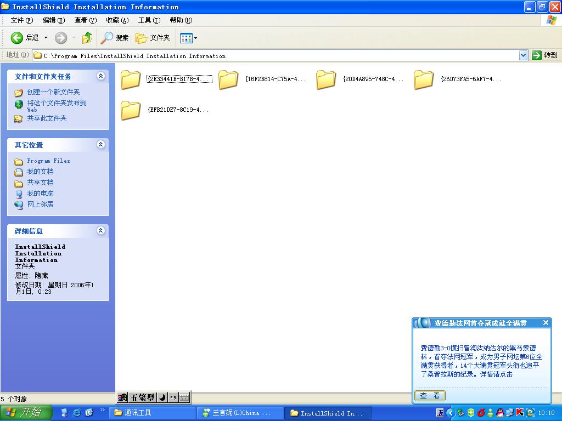Select the {EFB21DE7-8C19-4... folder

click(164, 110)
